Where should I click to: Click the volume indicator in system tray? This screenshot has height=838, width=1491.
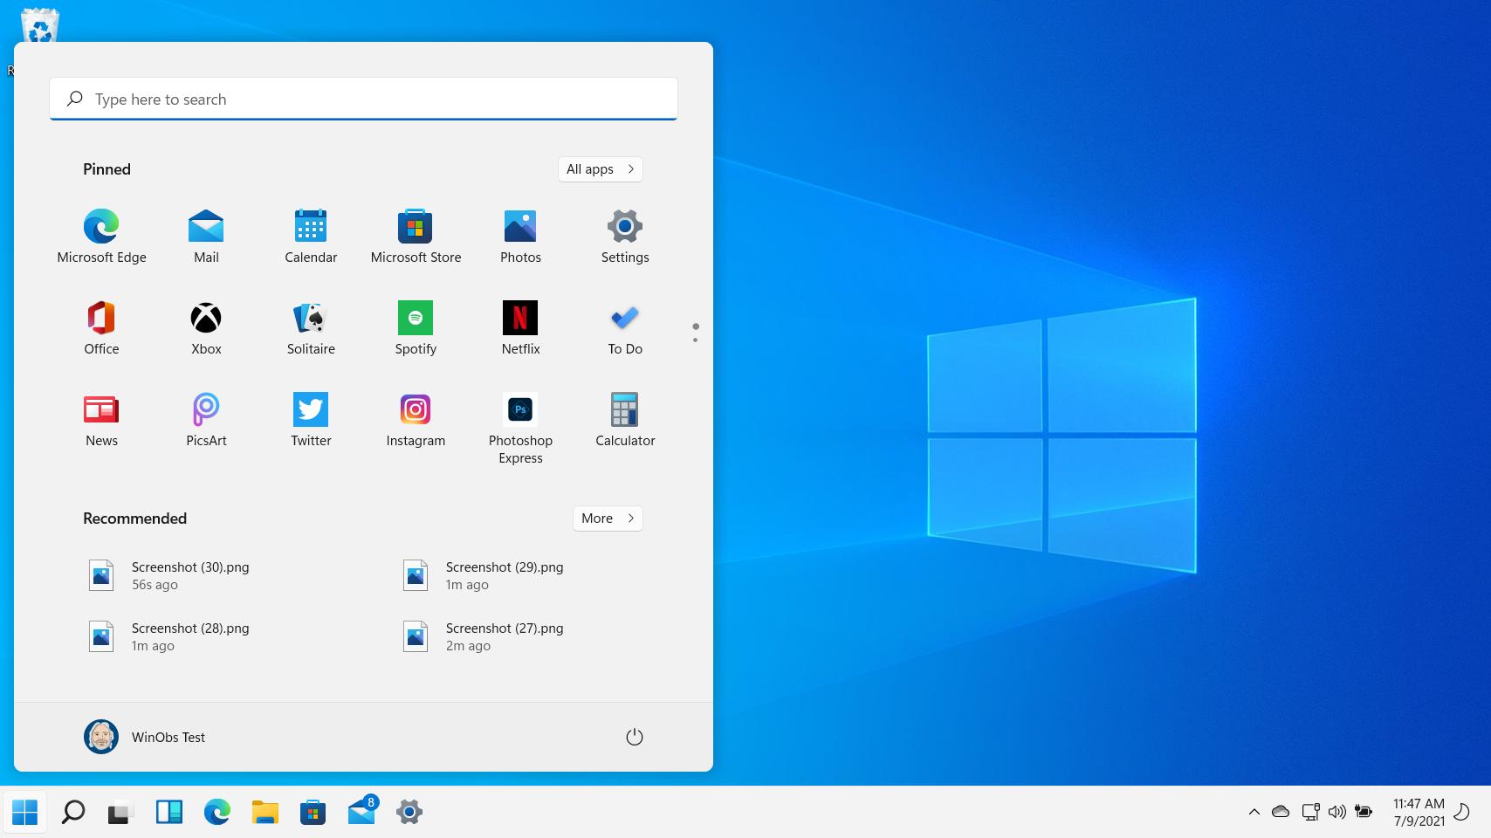point(1336,812)
